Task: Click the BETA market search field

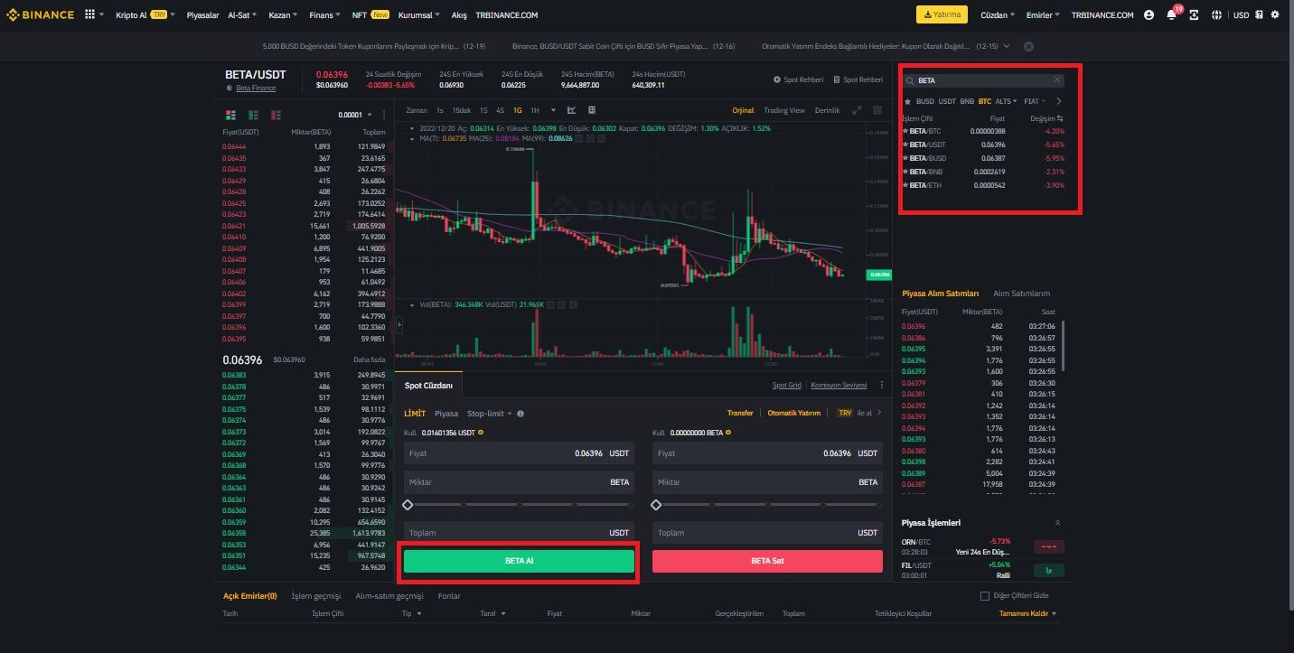Action: [984, 80]
